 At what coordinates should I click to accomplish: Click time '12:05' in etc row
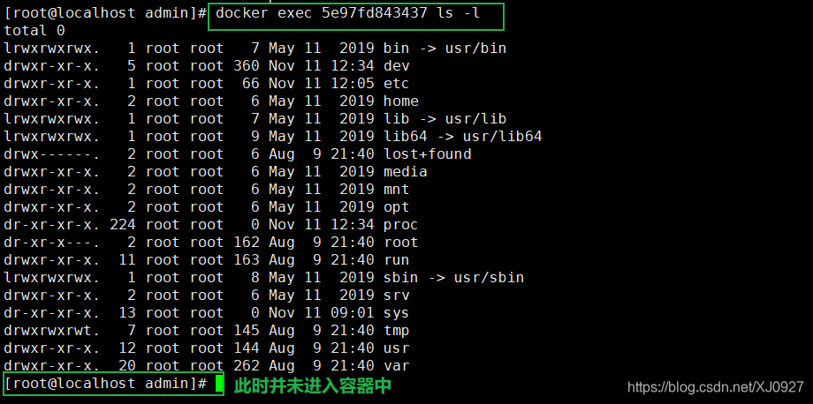tap(353, 84)
